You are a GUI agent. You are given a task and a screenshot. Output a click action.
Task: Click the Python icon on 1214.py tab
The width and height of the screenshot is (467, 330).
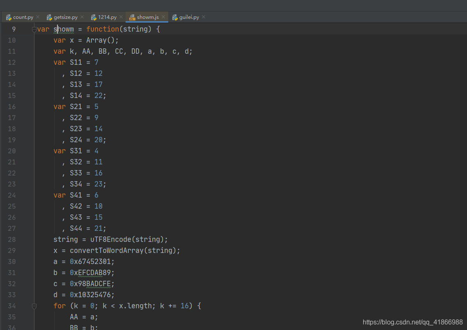pyautogui.click(x=94, y=18)
